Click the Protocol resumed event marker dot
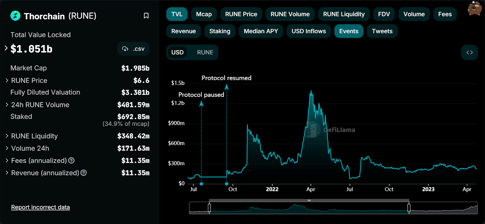 point(226,184)
